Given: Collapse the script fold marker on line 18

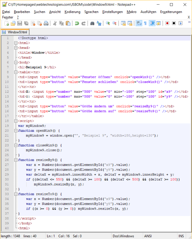Looking at the screenshot, I should click(16, 121).
